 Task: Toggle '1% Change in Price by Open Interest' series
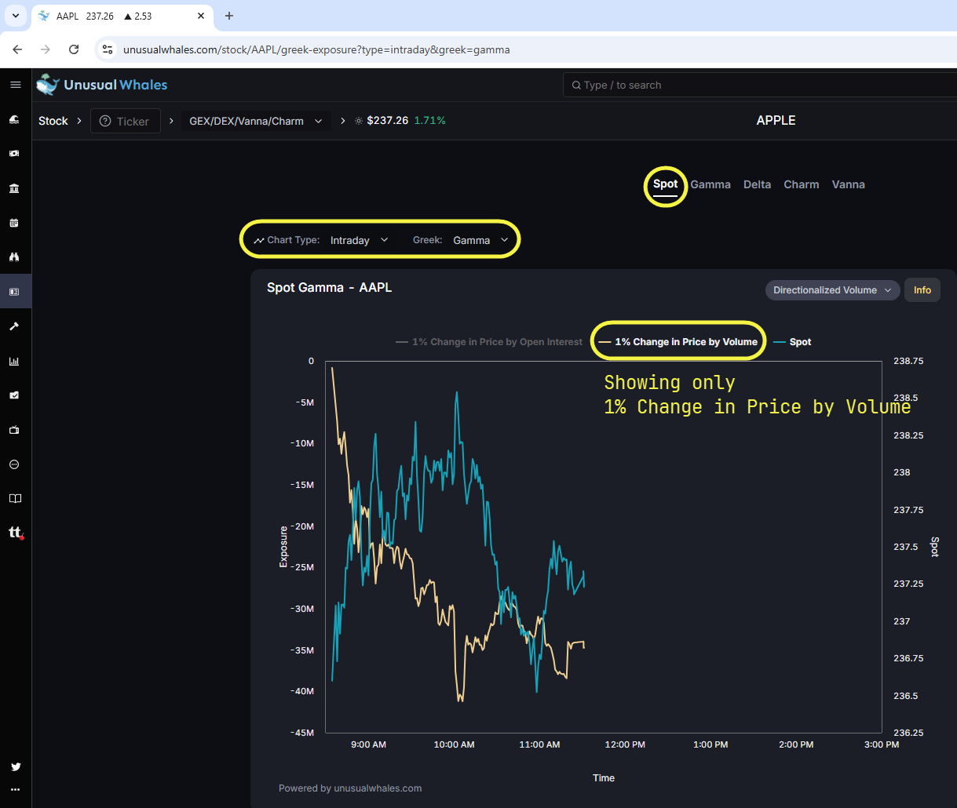pyautogui.click(x=489, y=342)
